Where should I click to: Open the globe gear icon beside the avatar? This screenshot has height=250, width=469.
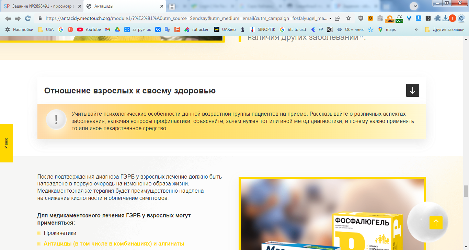(461, 18)
